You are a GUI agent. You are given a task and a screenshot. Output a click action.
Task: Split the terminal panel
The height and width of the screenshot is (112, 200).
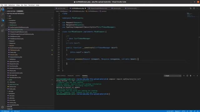(x=187, y=76)
